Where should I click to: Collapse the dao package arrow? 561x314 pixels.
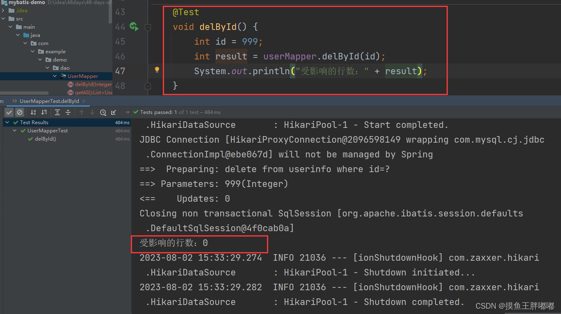(48, 68)
